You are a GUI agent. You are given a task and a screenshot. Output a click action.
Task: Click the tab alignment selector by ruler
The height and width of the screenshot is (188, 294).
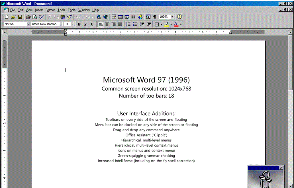tap(4, 32)
